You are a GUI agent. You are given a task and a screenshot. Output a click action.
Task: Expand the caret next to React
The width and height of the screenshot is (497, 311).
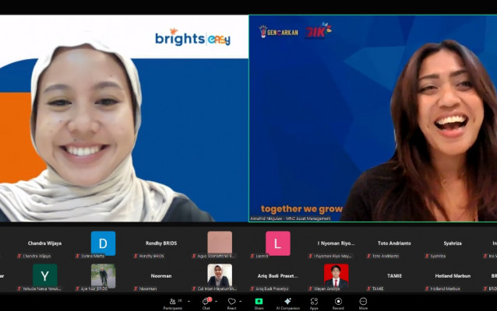click(x=241, y=301)
